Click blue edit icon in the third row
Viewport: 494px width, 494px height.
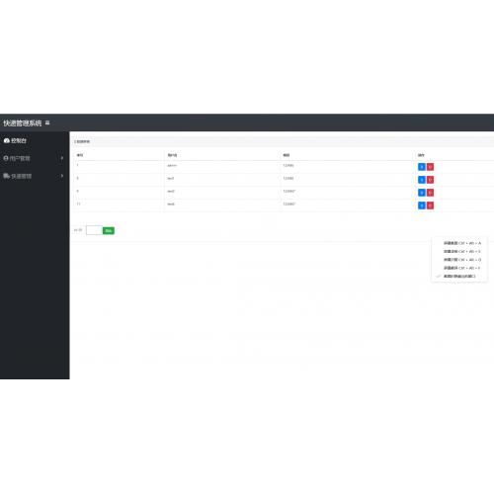(422, 193)
